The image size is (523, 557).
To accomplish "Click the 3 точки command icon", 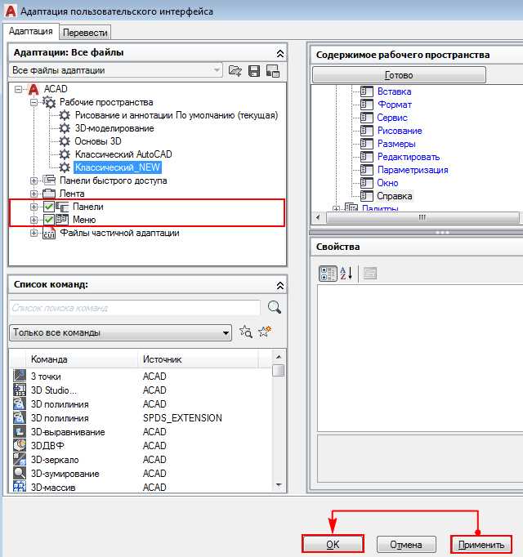I will click(x=20, y=376).
